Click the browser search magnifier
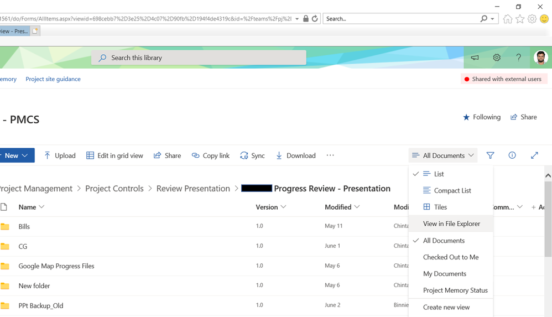Image resolution: width=552 pixels, height=317 pixels. [484, 19]
